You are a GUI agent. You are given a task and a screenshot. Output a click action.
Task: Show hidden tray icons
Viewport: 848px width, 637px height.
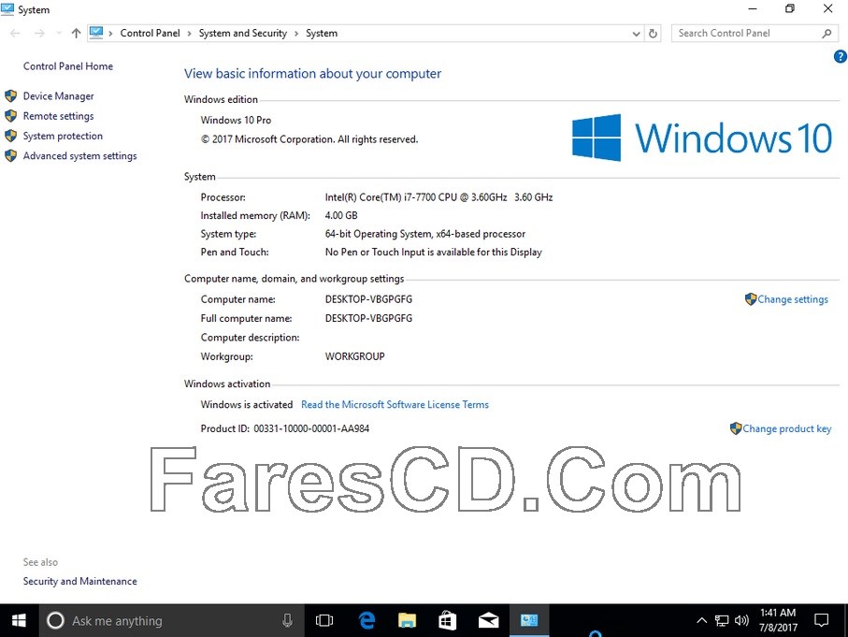point(701,621)
